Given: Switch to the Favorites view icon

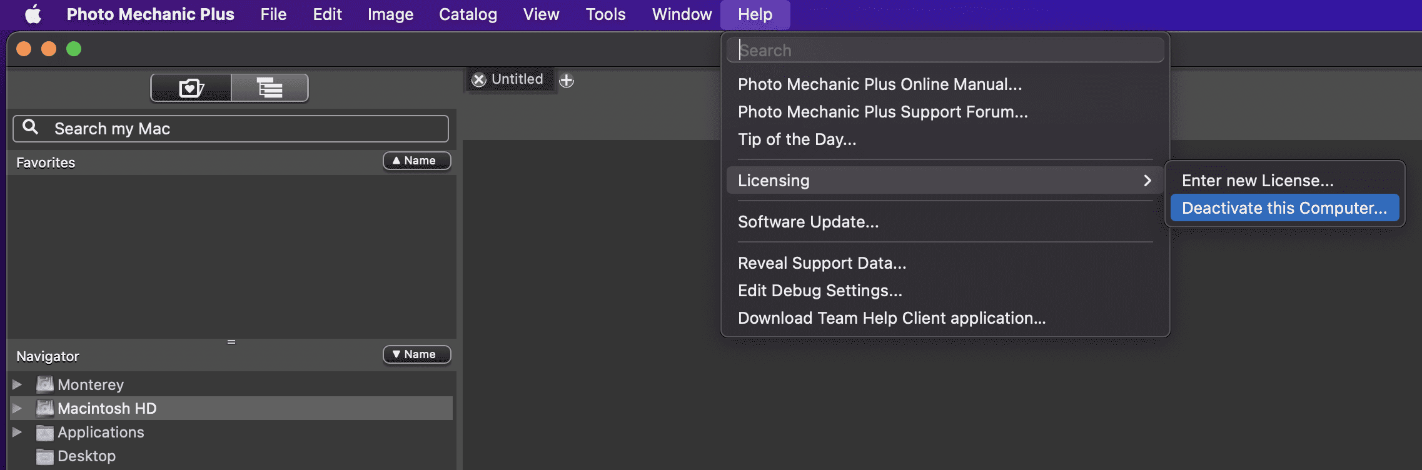Looking at the screenshot, I should pos(191,88).
